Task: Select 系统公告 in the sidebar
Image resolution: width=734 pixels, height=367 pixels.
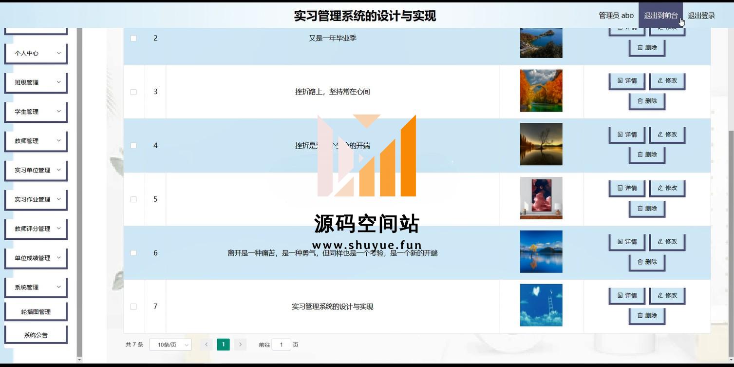Action: pos(36,335)
